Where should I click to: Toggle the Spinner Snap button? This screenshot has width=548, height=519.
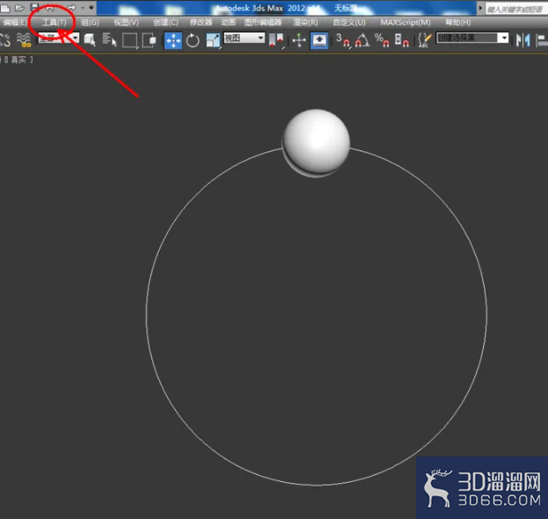click(402, 40)
